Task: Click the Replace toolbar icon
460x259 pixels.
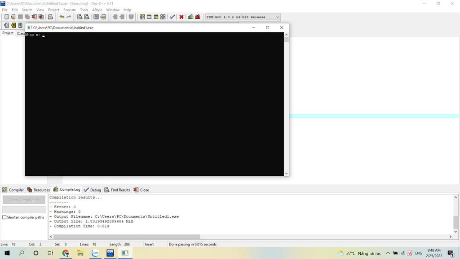Action: (87, 17)
